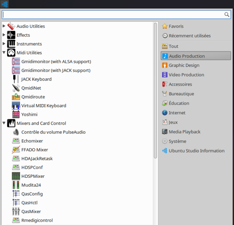Viewport: 234px width, 225px height.
Task: Click the 'Effects' label
Action: [x=23, y=35]
